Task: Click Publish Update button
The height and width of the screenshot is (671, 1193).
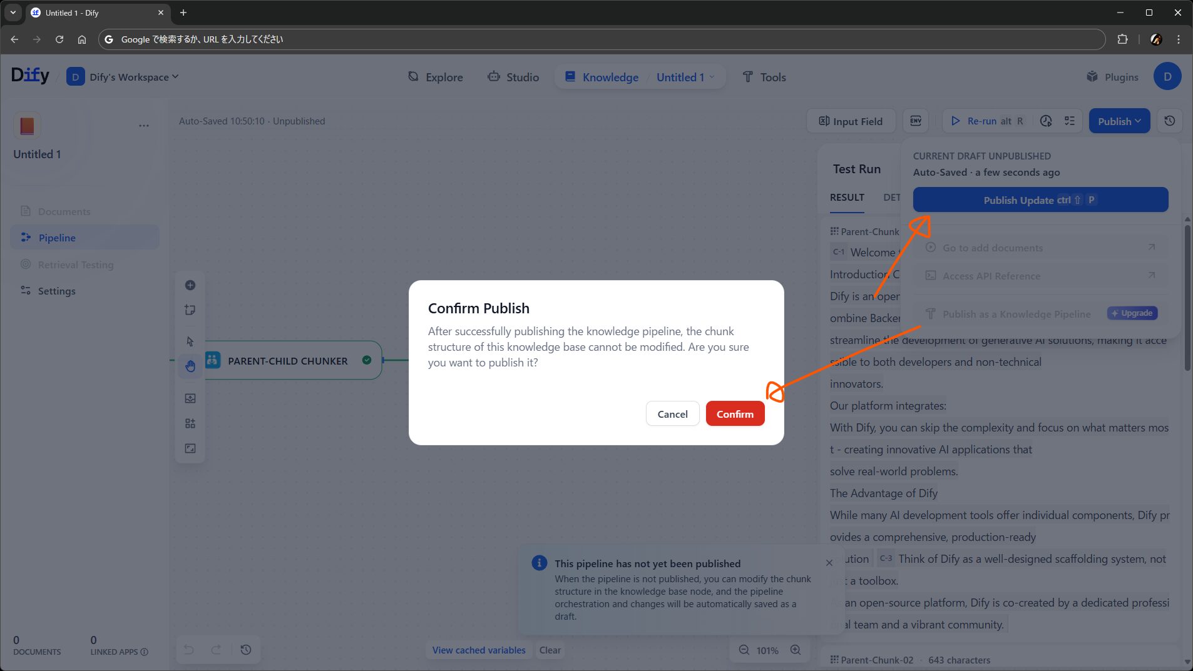Action: 1040,200
